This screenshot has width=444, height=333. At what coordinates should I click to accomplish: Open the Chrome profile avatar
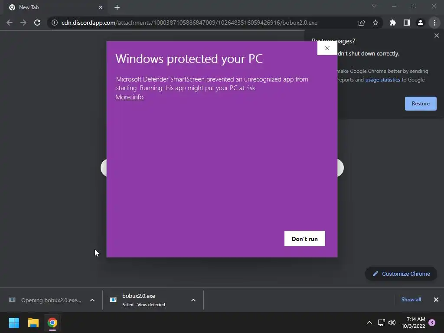tap(421, 23)
